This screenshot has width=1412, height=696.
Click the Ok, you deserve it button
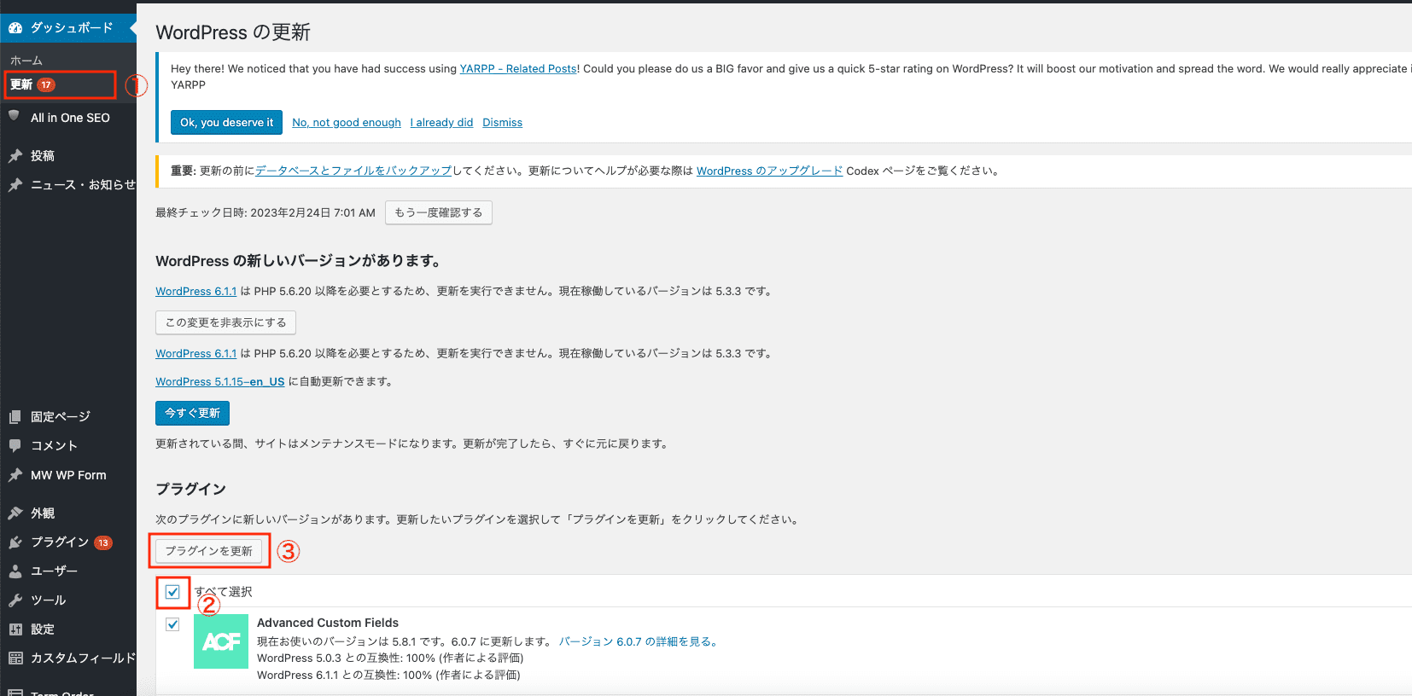coord(226,123)
